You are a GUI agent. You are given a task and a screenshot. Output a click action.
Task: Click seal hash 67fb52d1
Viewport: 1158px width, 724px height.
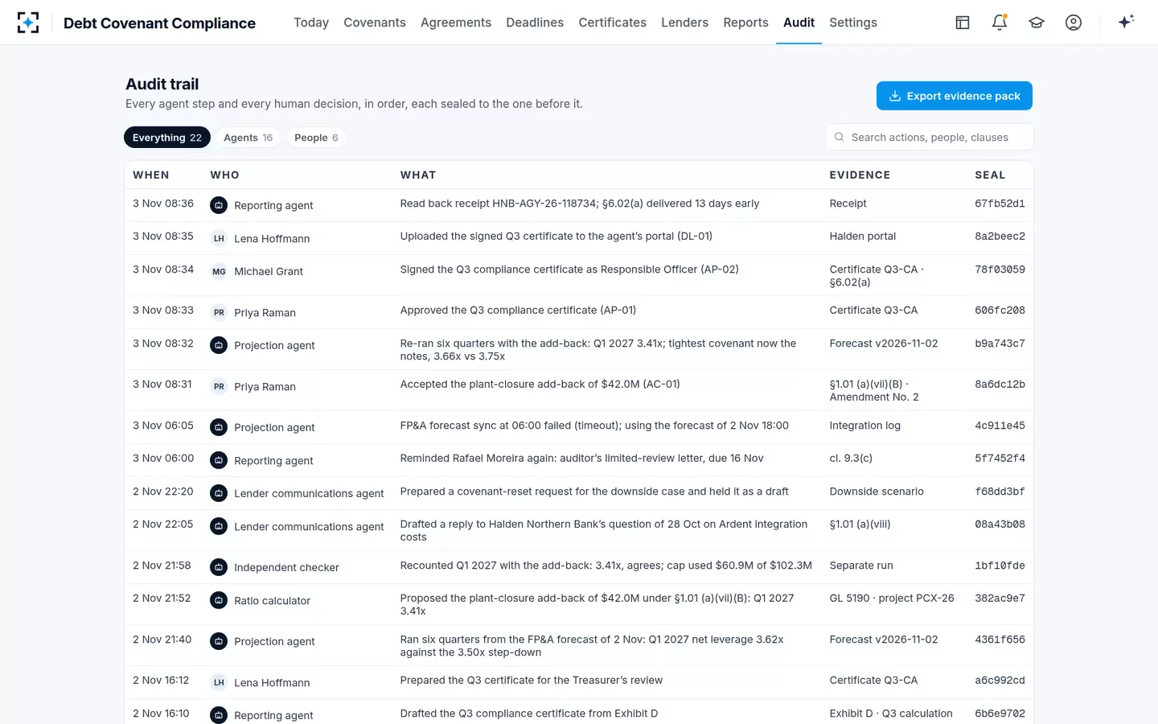(x=1000, y=204)
